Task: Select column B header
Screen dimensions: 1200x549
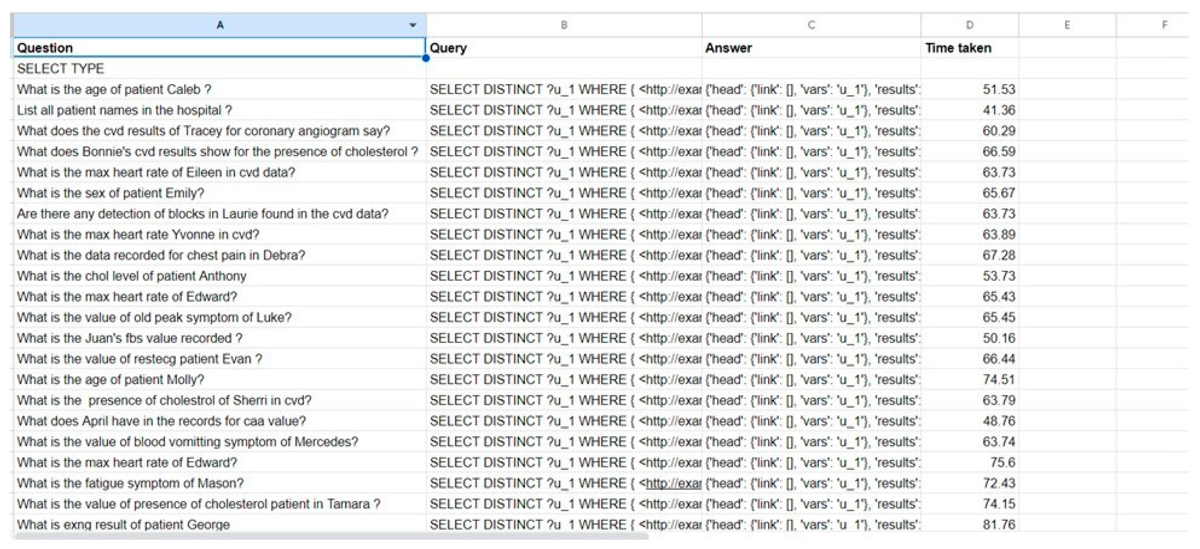Action: coord(564,25)
